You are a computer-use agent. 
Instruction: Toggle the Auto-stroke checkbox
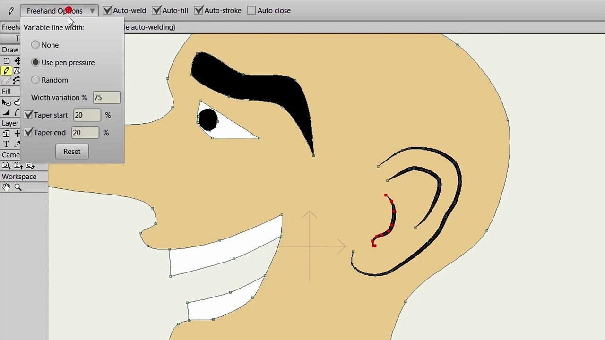(199, 10)
